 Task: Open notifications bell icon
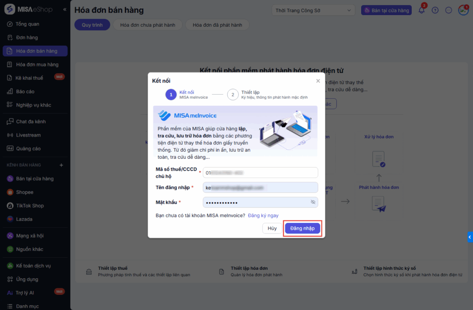coord(421,10)
